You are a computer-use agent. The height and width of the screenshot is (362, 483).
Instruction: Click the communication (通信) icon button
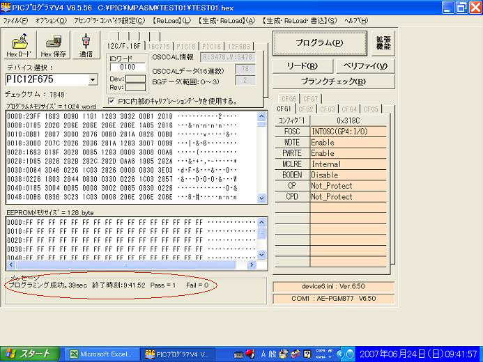pyautogui.click(x=86, y=45)
